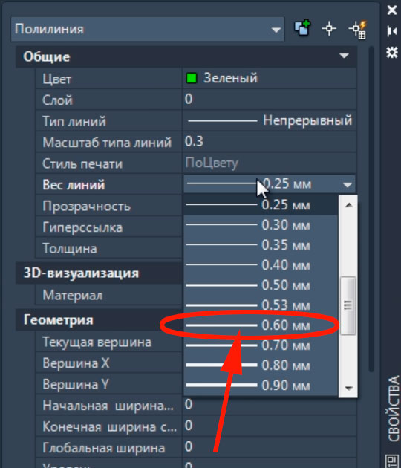
Task: Open palette properties gear icon
Action: [392, 52]
